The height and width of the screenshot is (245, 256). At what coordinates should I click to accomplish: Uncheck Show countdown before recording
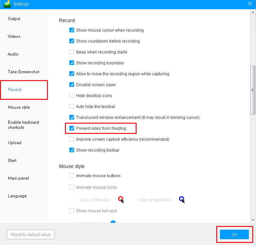point(72,41)
